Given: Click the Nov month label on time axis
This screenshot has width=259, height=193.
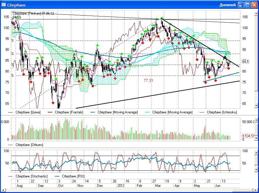Looking at the screenshot, I should 81,186.
